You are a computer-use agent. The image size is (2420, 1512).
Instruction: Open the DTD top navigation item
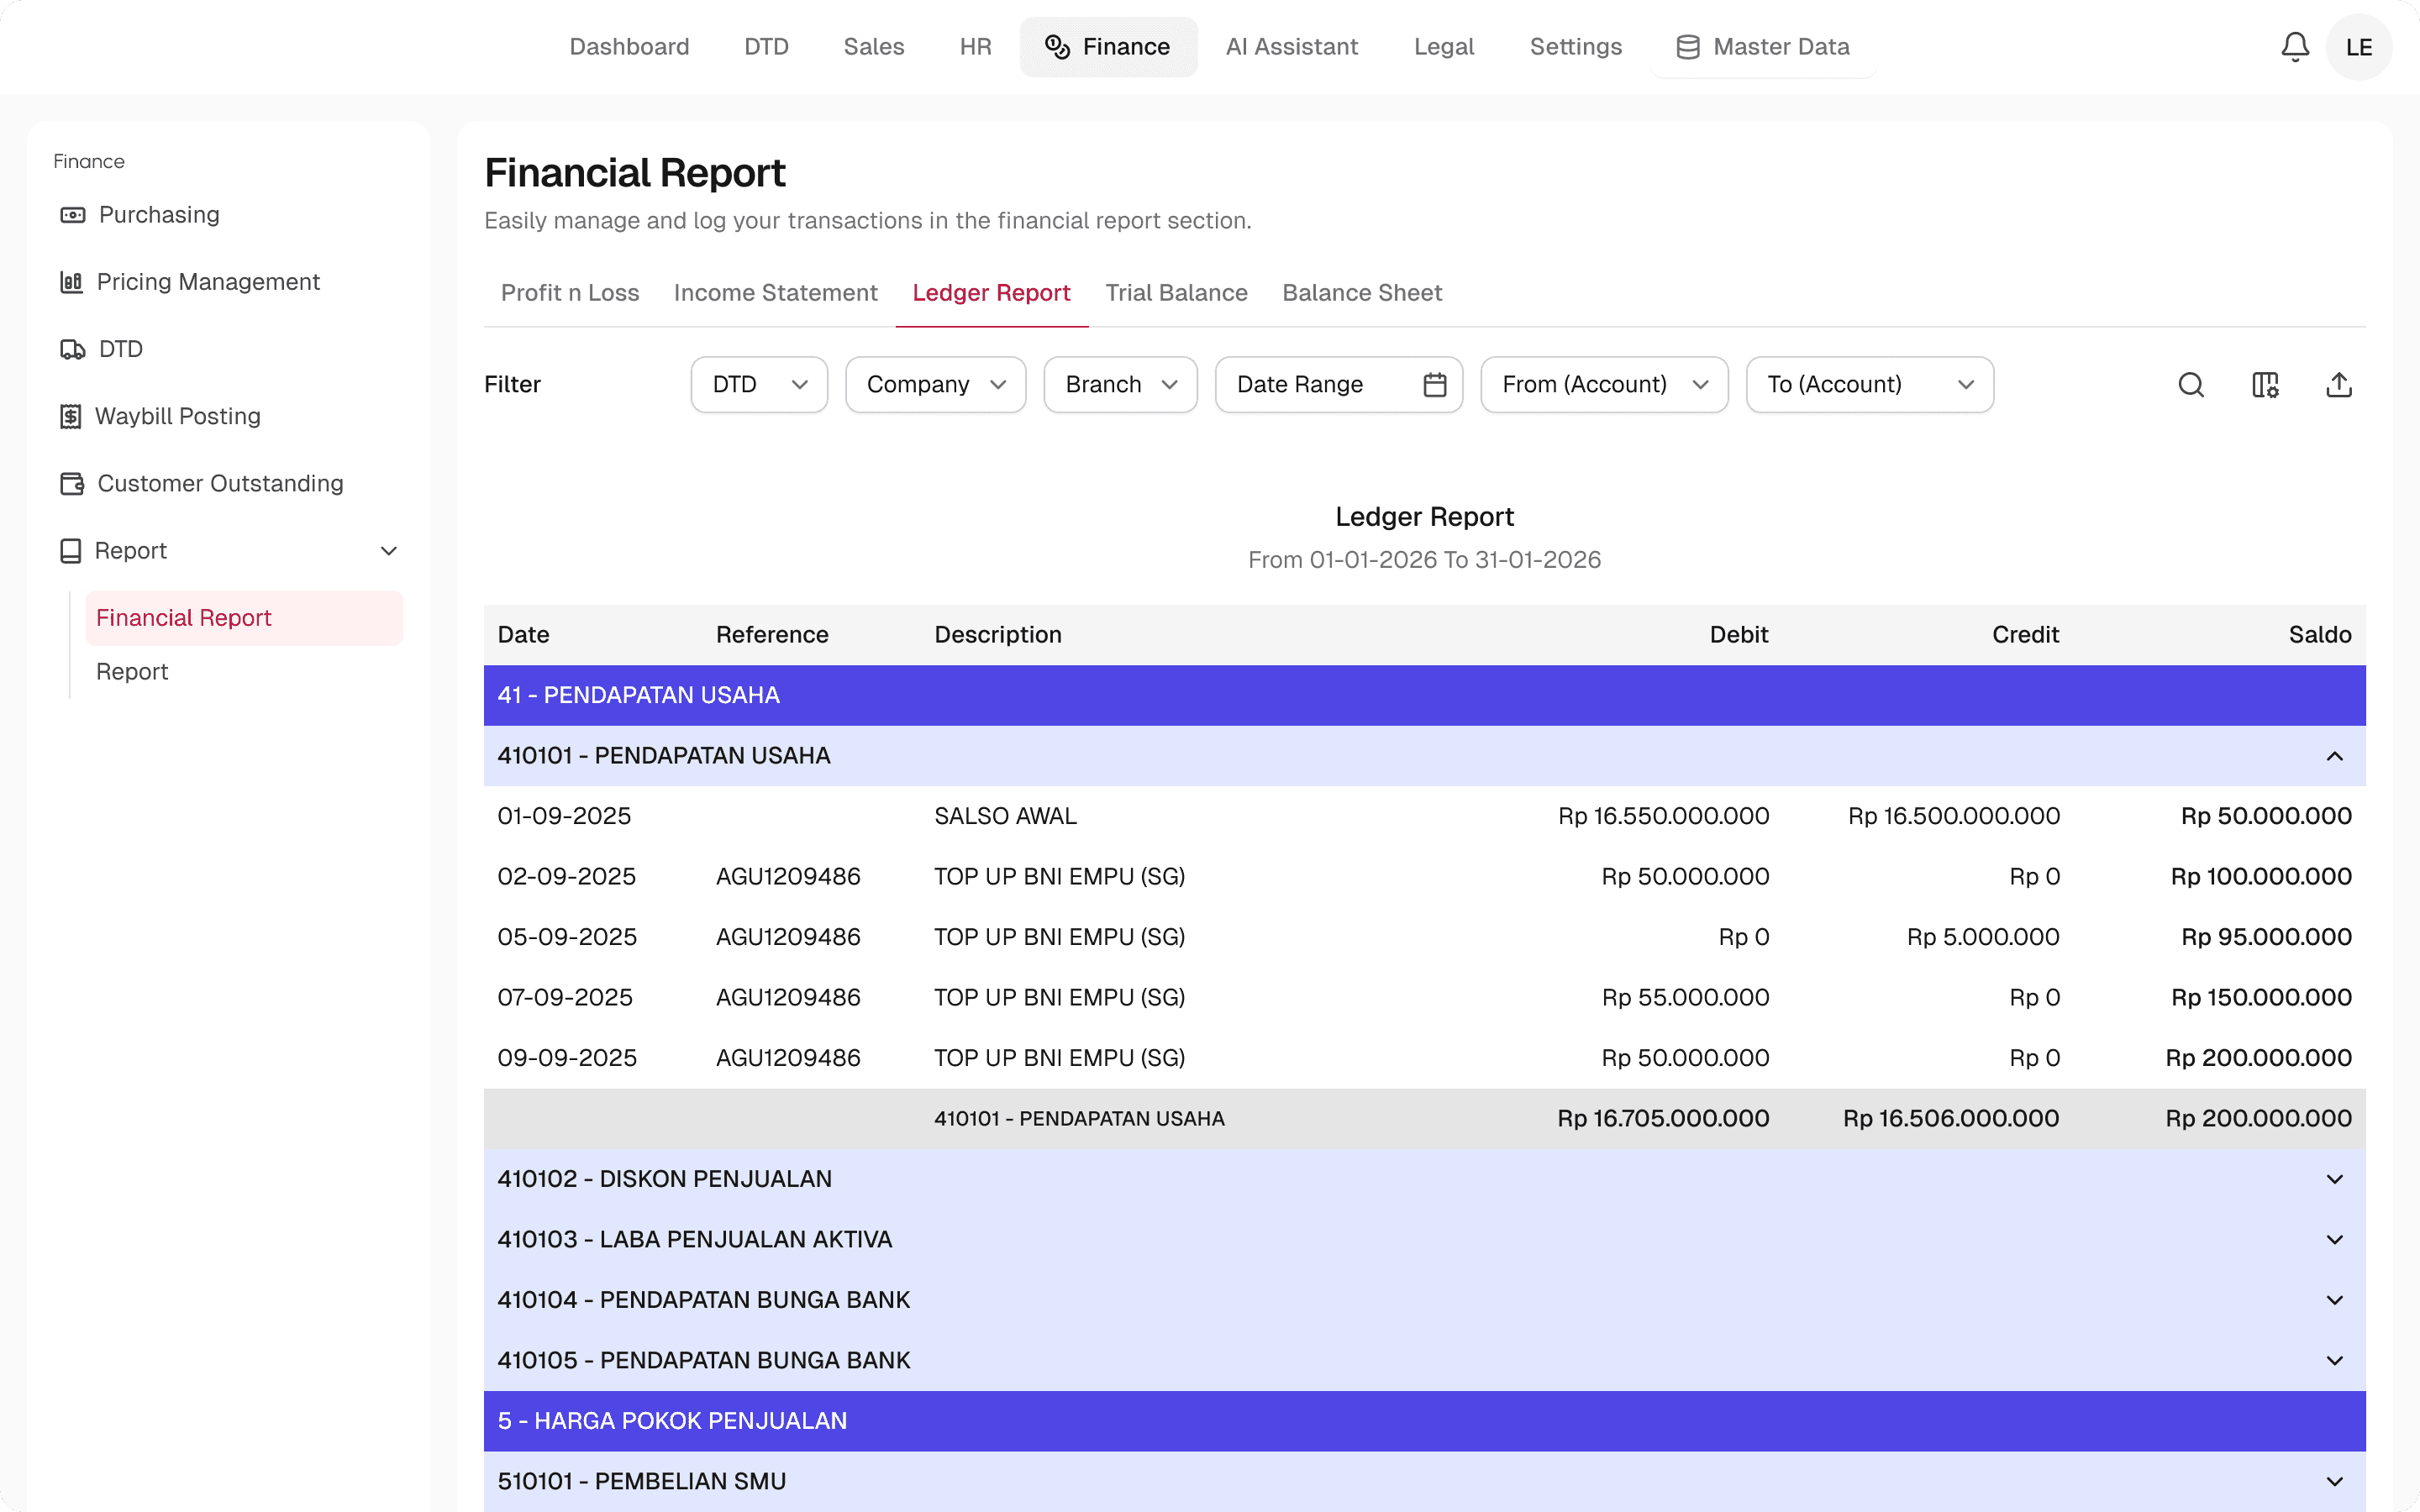click(766, 47)
